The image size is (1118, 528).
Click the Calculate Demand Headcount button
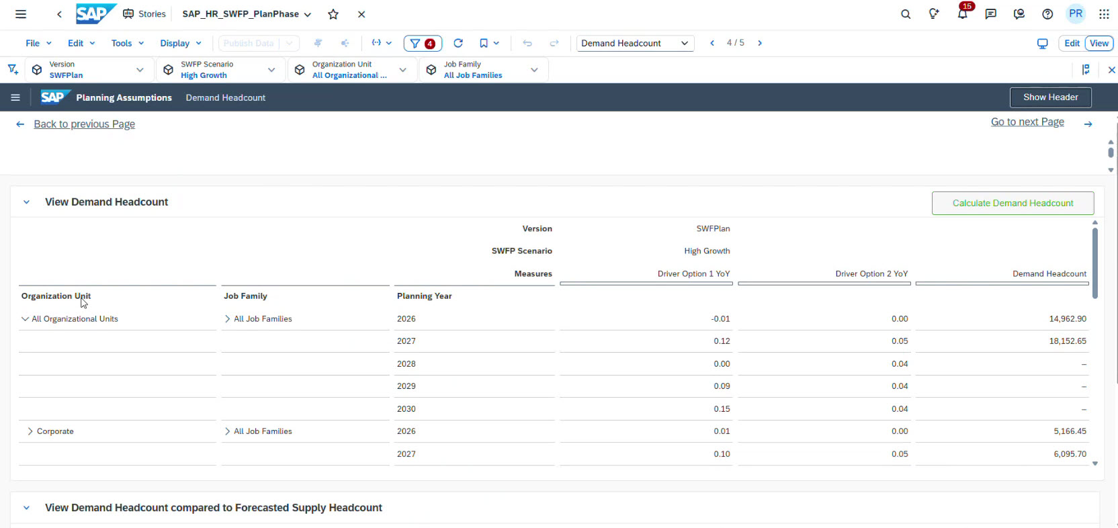click(1013, 203)
